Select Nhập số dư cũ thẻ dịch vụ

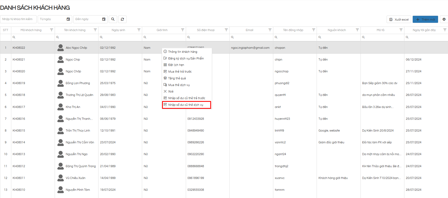[186, 105]
